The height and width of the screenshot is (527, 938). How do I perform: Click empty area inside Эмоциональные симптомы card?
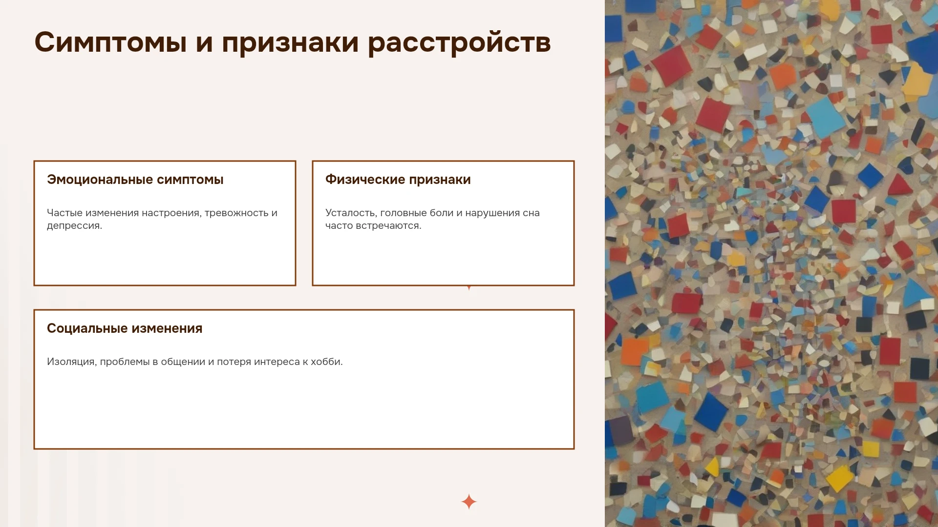165,259
